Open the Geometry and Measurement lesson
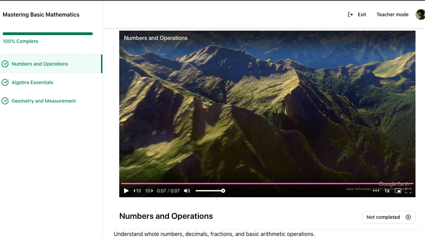Screen dimensions: 425x239 (43, 101)
